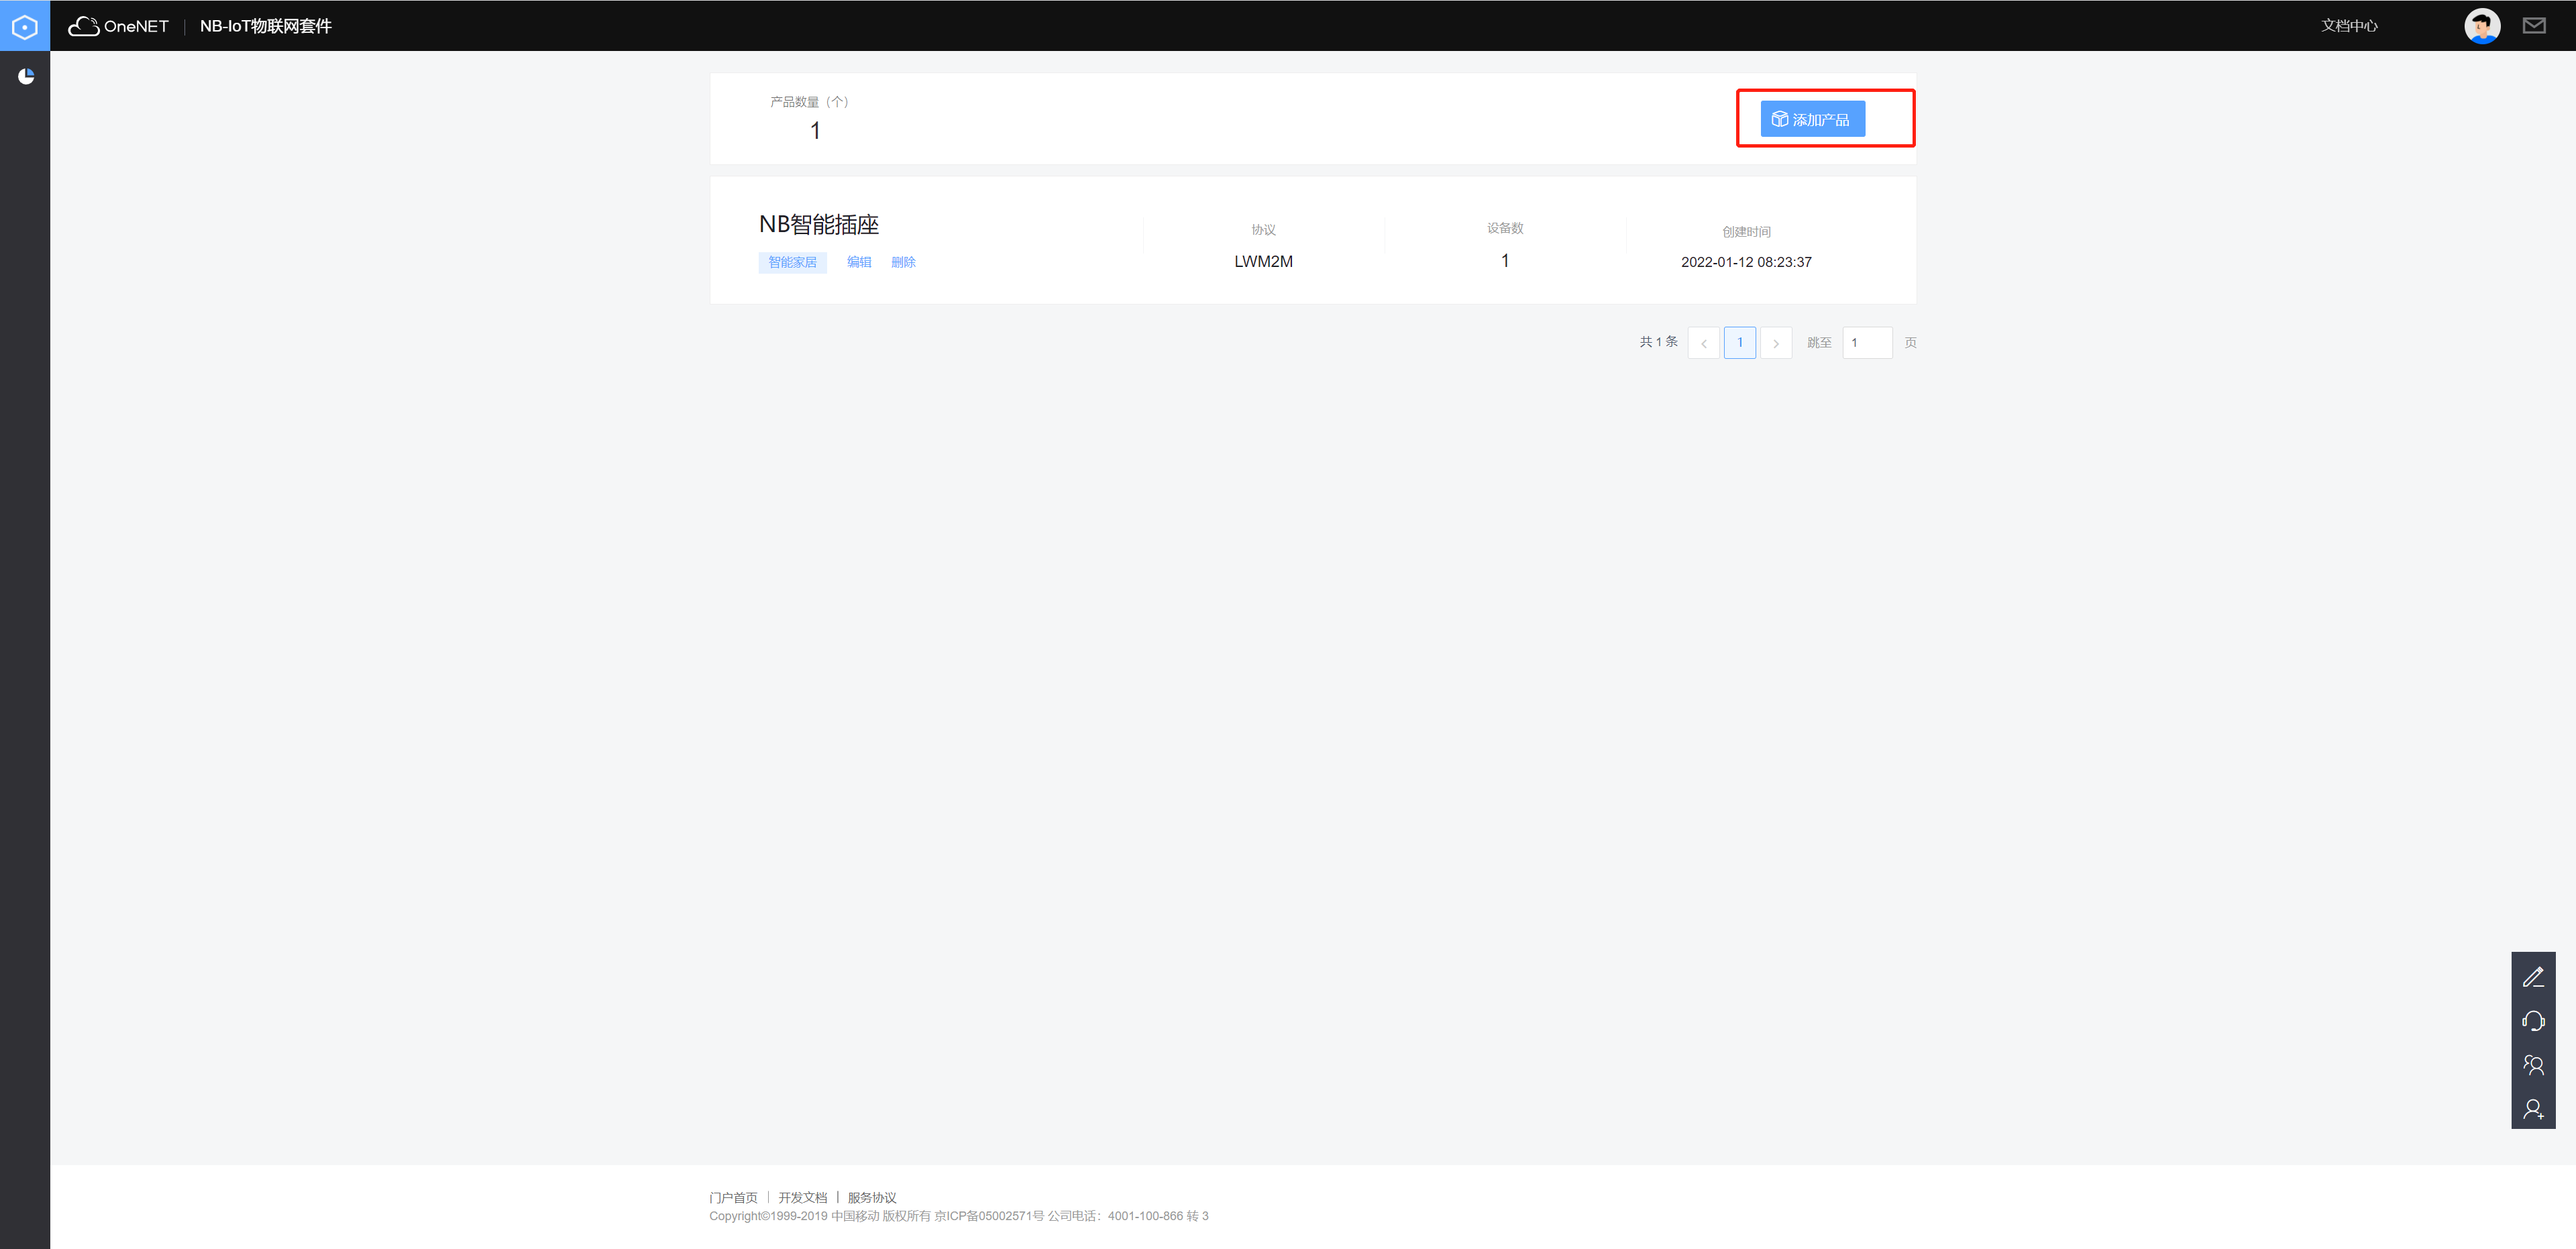Open 开发文档 footer link
The width and height of the screenshot is (2576, 1249).
802,1197
